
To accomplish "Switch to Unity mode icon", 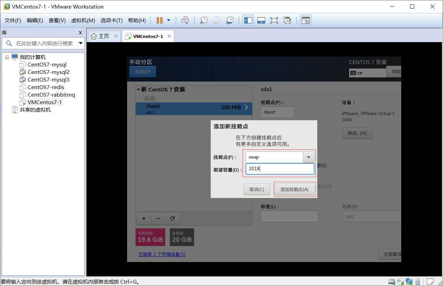I will pyautogui.click(x=287, y=21).
